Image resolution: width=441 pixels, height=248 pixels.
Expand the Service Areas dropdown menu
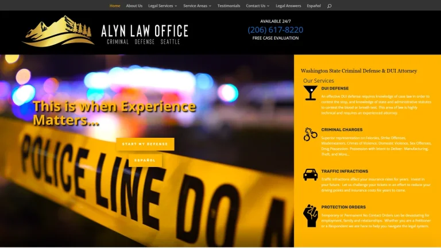(x=197, y=6)
